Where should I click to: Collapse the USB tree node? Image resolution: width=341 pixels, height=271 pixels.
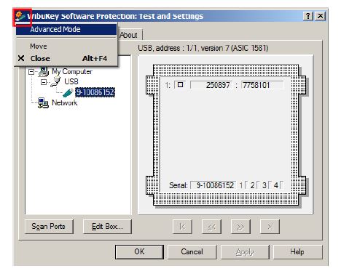coord(44,82)
